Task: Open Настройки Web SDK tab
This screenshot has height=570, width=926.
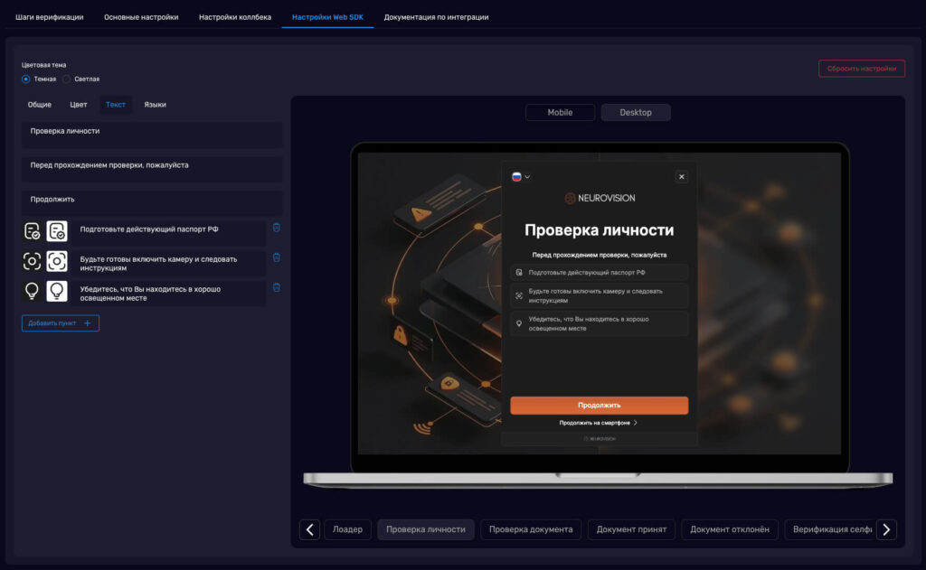Action: [327, 17]
